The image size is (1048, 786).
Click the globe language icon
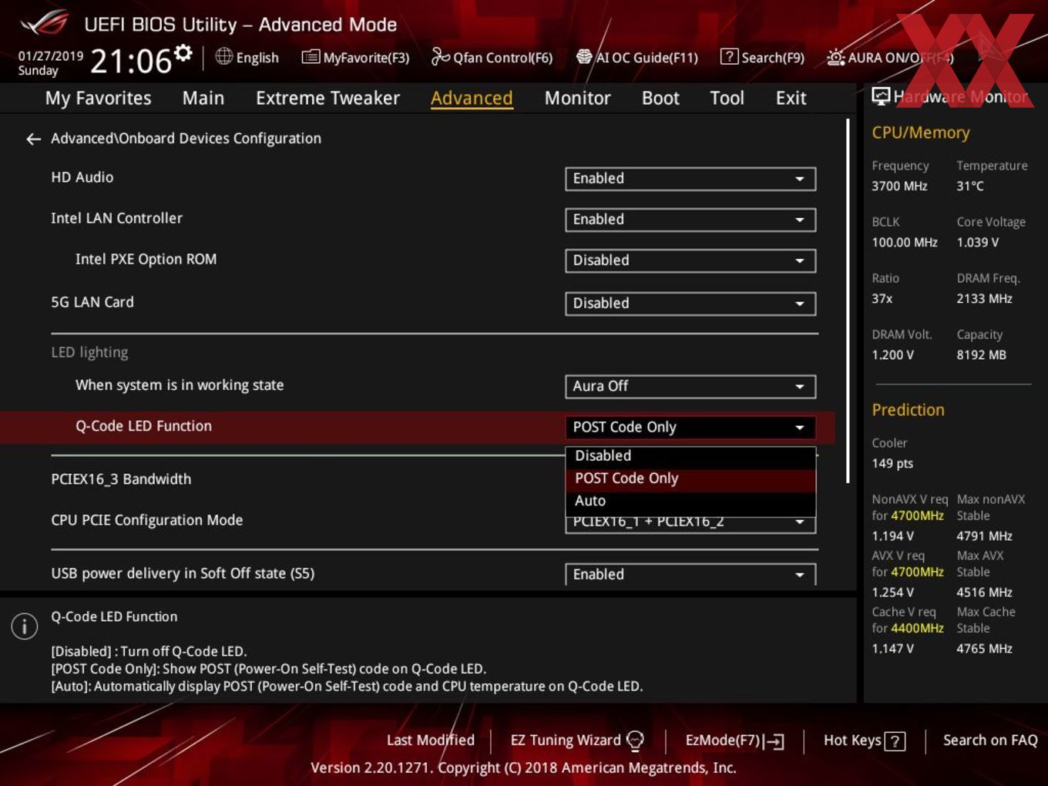223,57
